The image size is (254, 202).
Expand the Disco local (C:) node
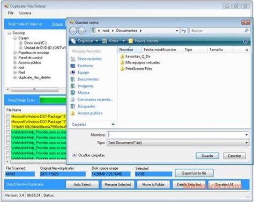coord(21,43)
